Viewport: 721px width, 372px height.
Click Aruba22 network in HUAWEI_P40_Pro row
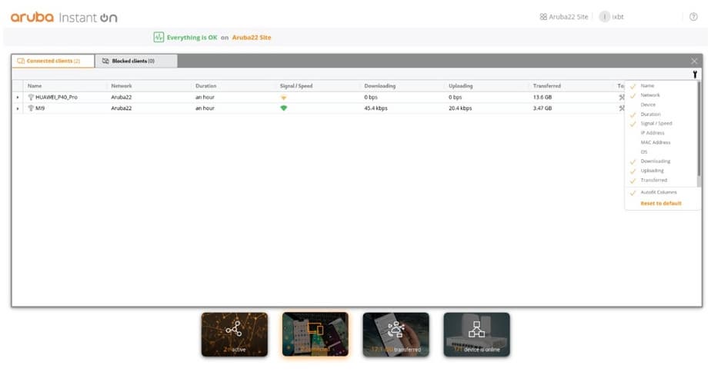point(122,98)
